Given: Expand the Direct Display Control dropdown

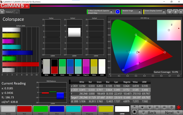Looking at the screenshot, I should (164, 12).
